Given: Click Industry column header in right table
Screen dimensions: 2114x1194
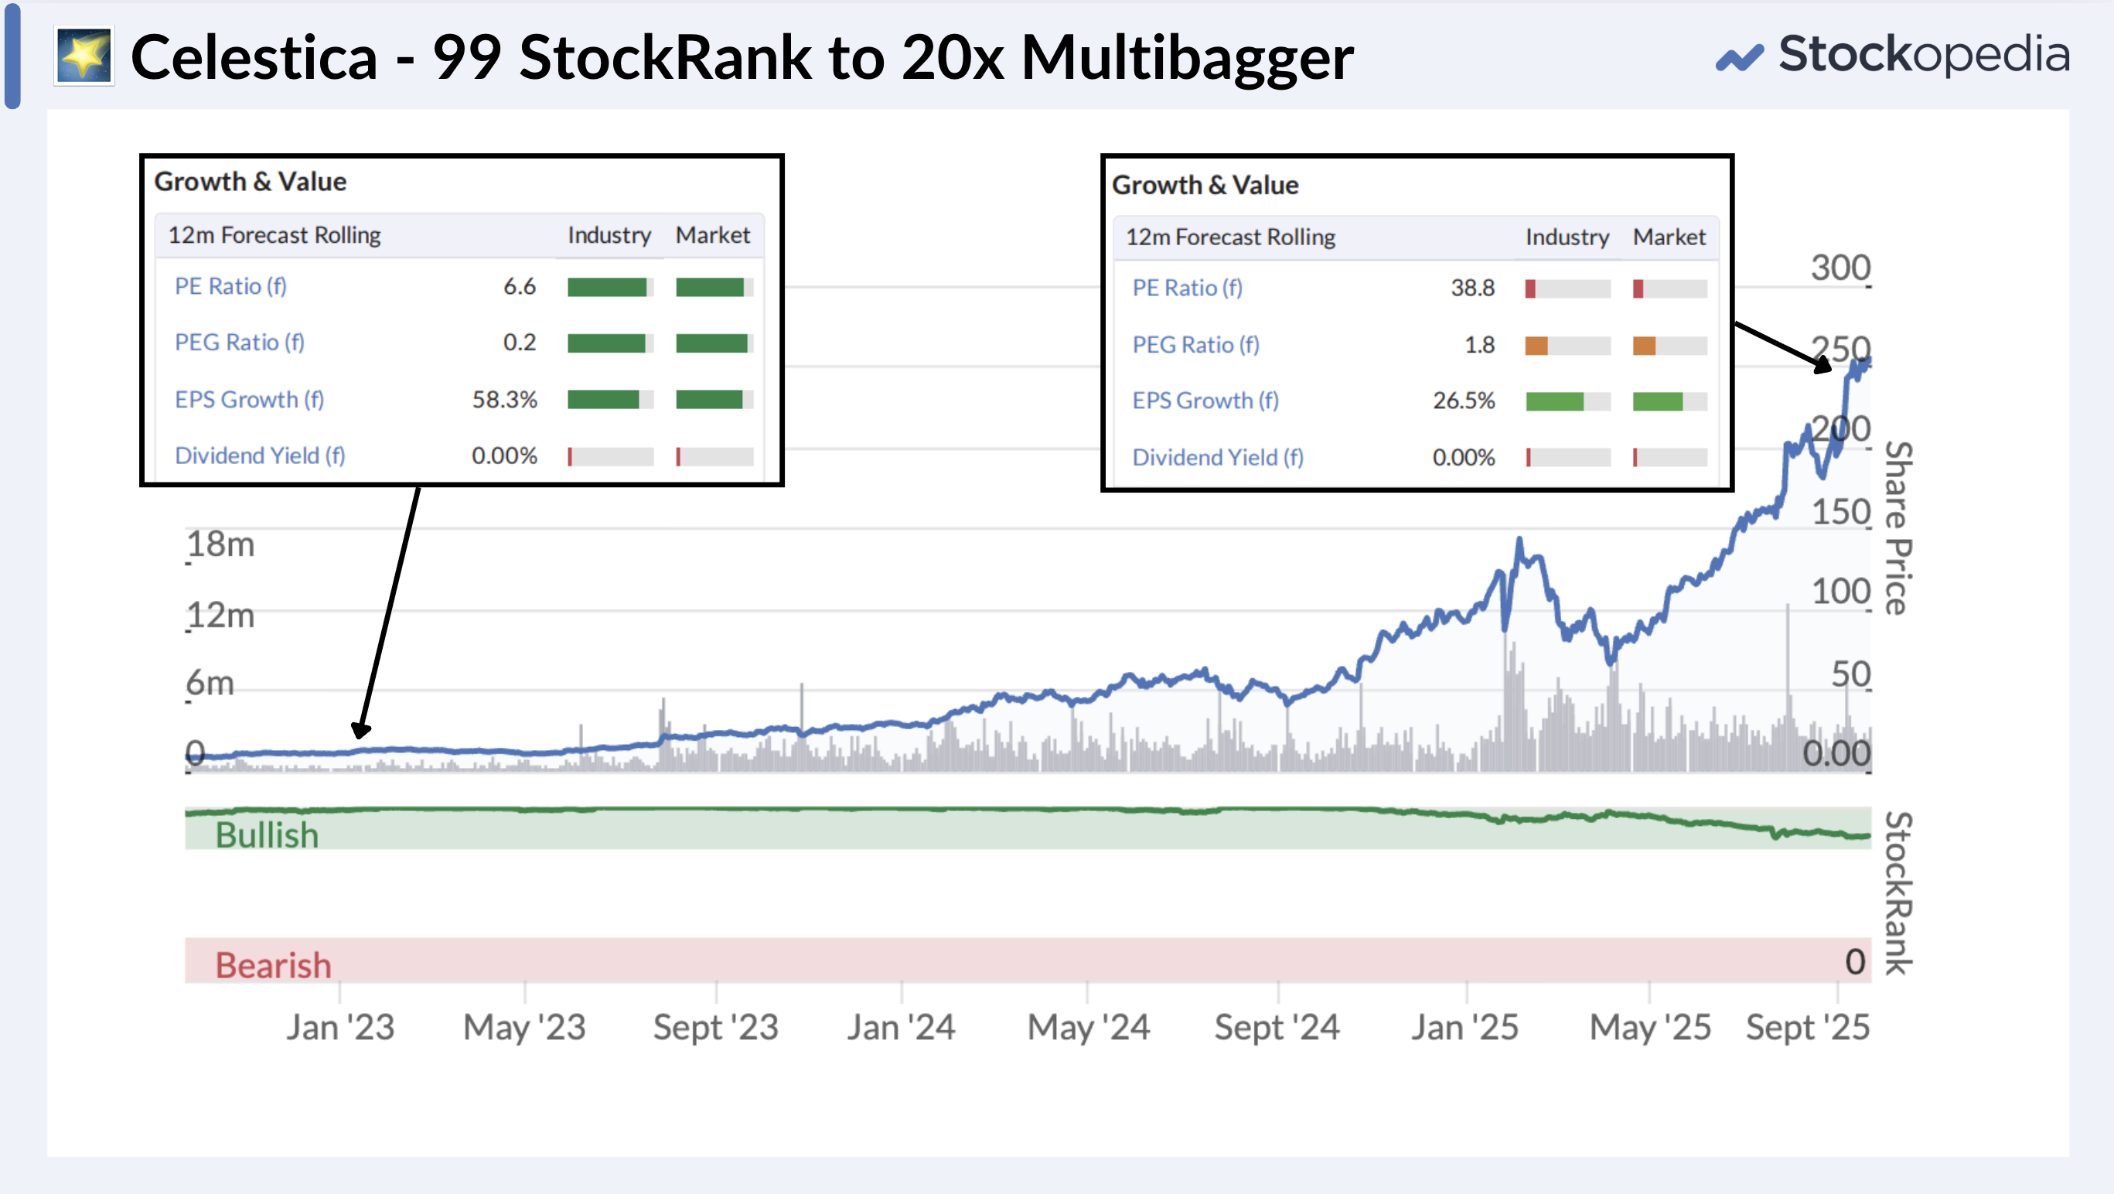Looking at the screenshot, I should (x=1567, y=237).
